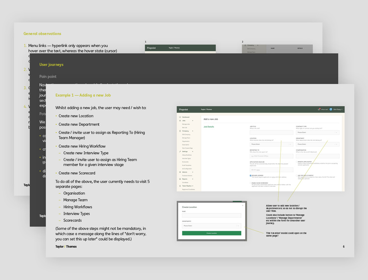Image resolution: width=368 pixels, height=280 pixels.
Task: Click the 'Create new Department' bullet
Action: coord(79,124)
